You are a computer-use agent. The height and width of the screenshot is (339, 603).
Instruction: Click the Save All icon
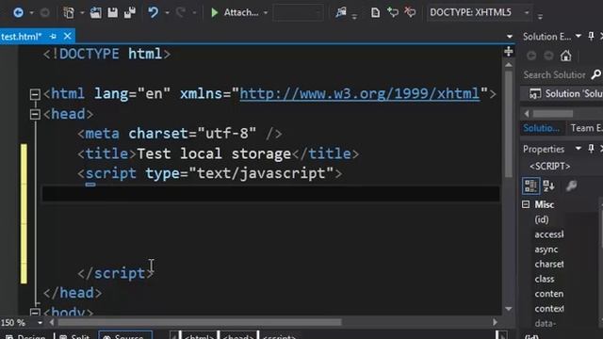130,12
